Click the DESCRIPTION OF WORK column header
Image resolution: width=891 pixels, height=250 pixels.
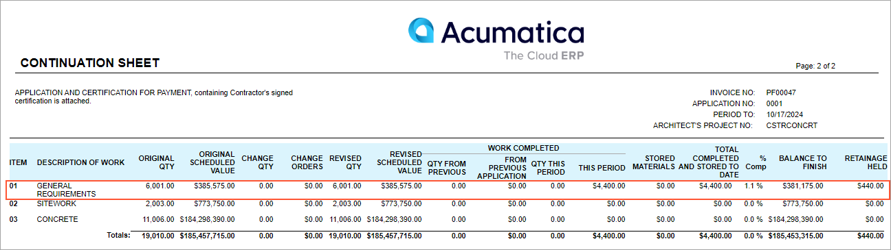pos(81,162)
